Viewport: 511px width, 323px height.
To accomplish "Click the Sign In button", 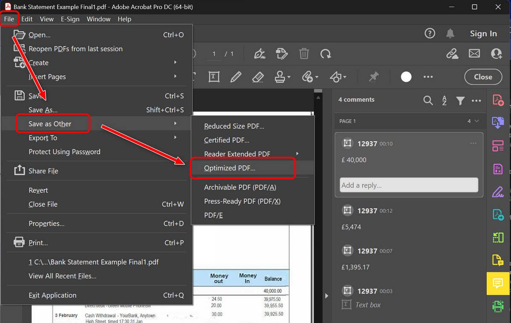I will click(483, 33).
